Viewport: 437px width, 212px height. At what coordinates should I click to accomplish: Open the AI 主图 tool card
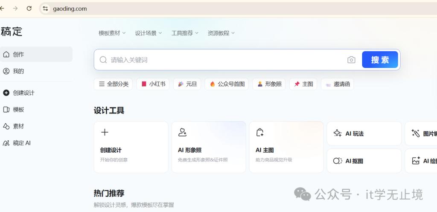click(x=286, y=147)
